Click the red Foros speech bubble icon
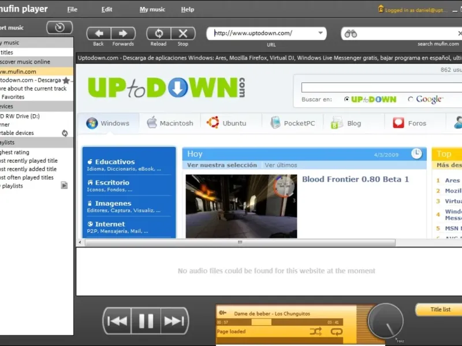The image size is (462, 346). click(x=398, y=123)
